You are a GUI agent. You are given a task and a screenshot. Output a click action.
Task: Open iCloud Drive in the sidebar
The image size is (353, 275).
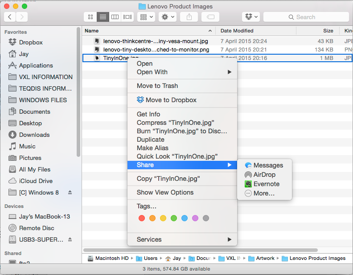[36, 181]
